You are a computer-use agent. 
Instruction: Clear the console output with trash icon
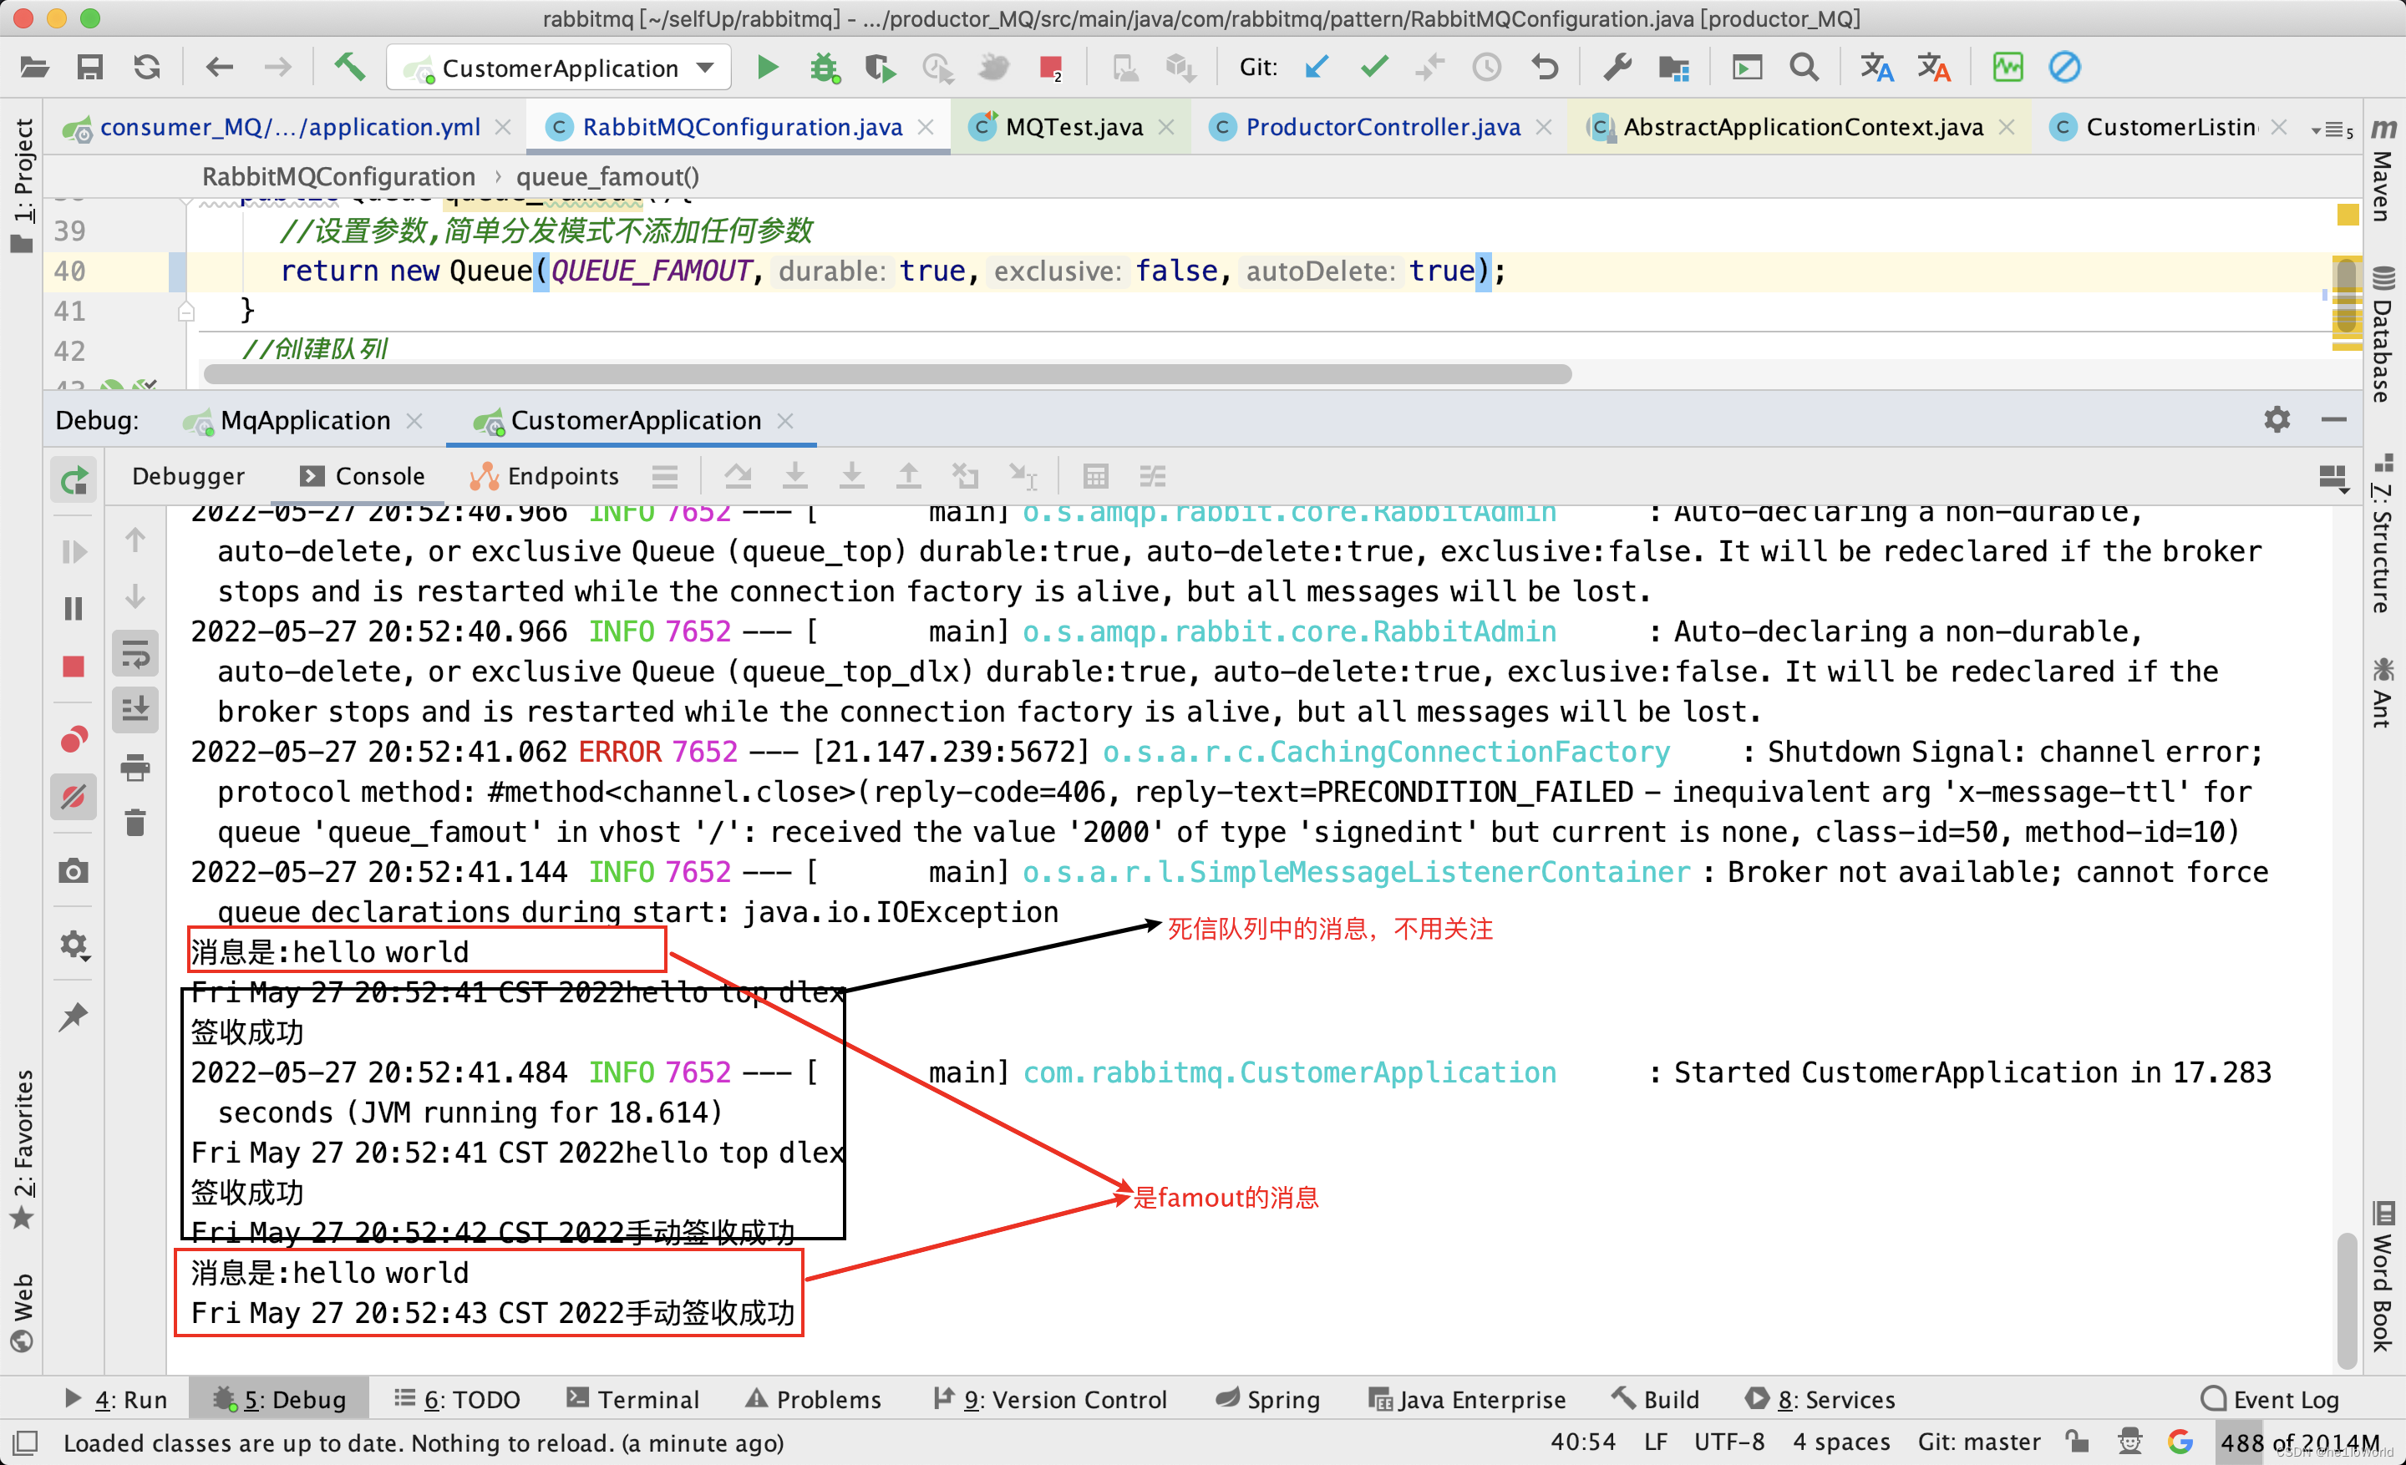(135, 821)
